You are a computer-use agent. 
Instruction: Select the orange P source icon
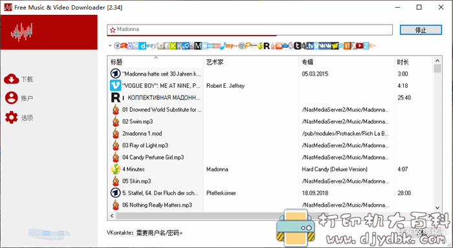coord(248,46)
